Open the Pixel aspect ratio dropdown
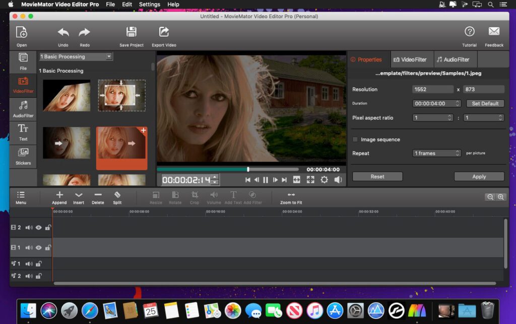 click(x=432, y=118)
